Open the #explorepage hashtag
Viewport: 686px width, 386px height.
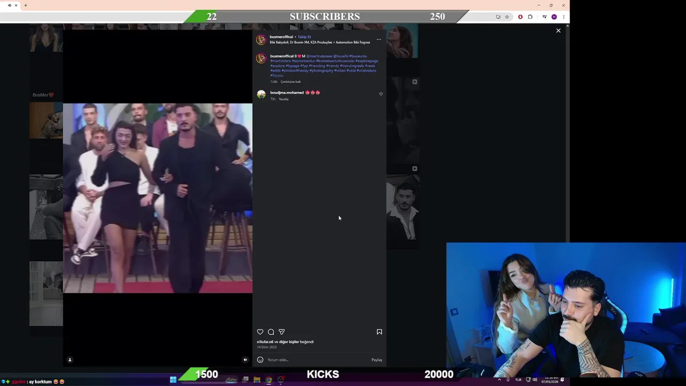click(x=367, y=61)
